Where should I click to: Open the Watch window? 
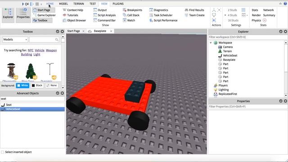click(129, 20)
